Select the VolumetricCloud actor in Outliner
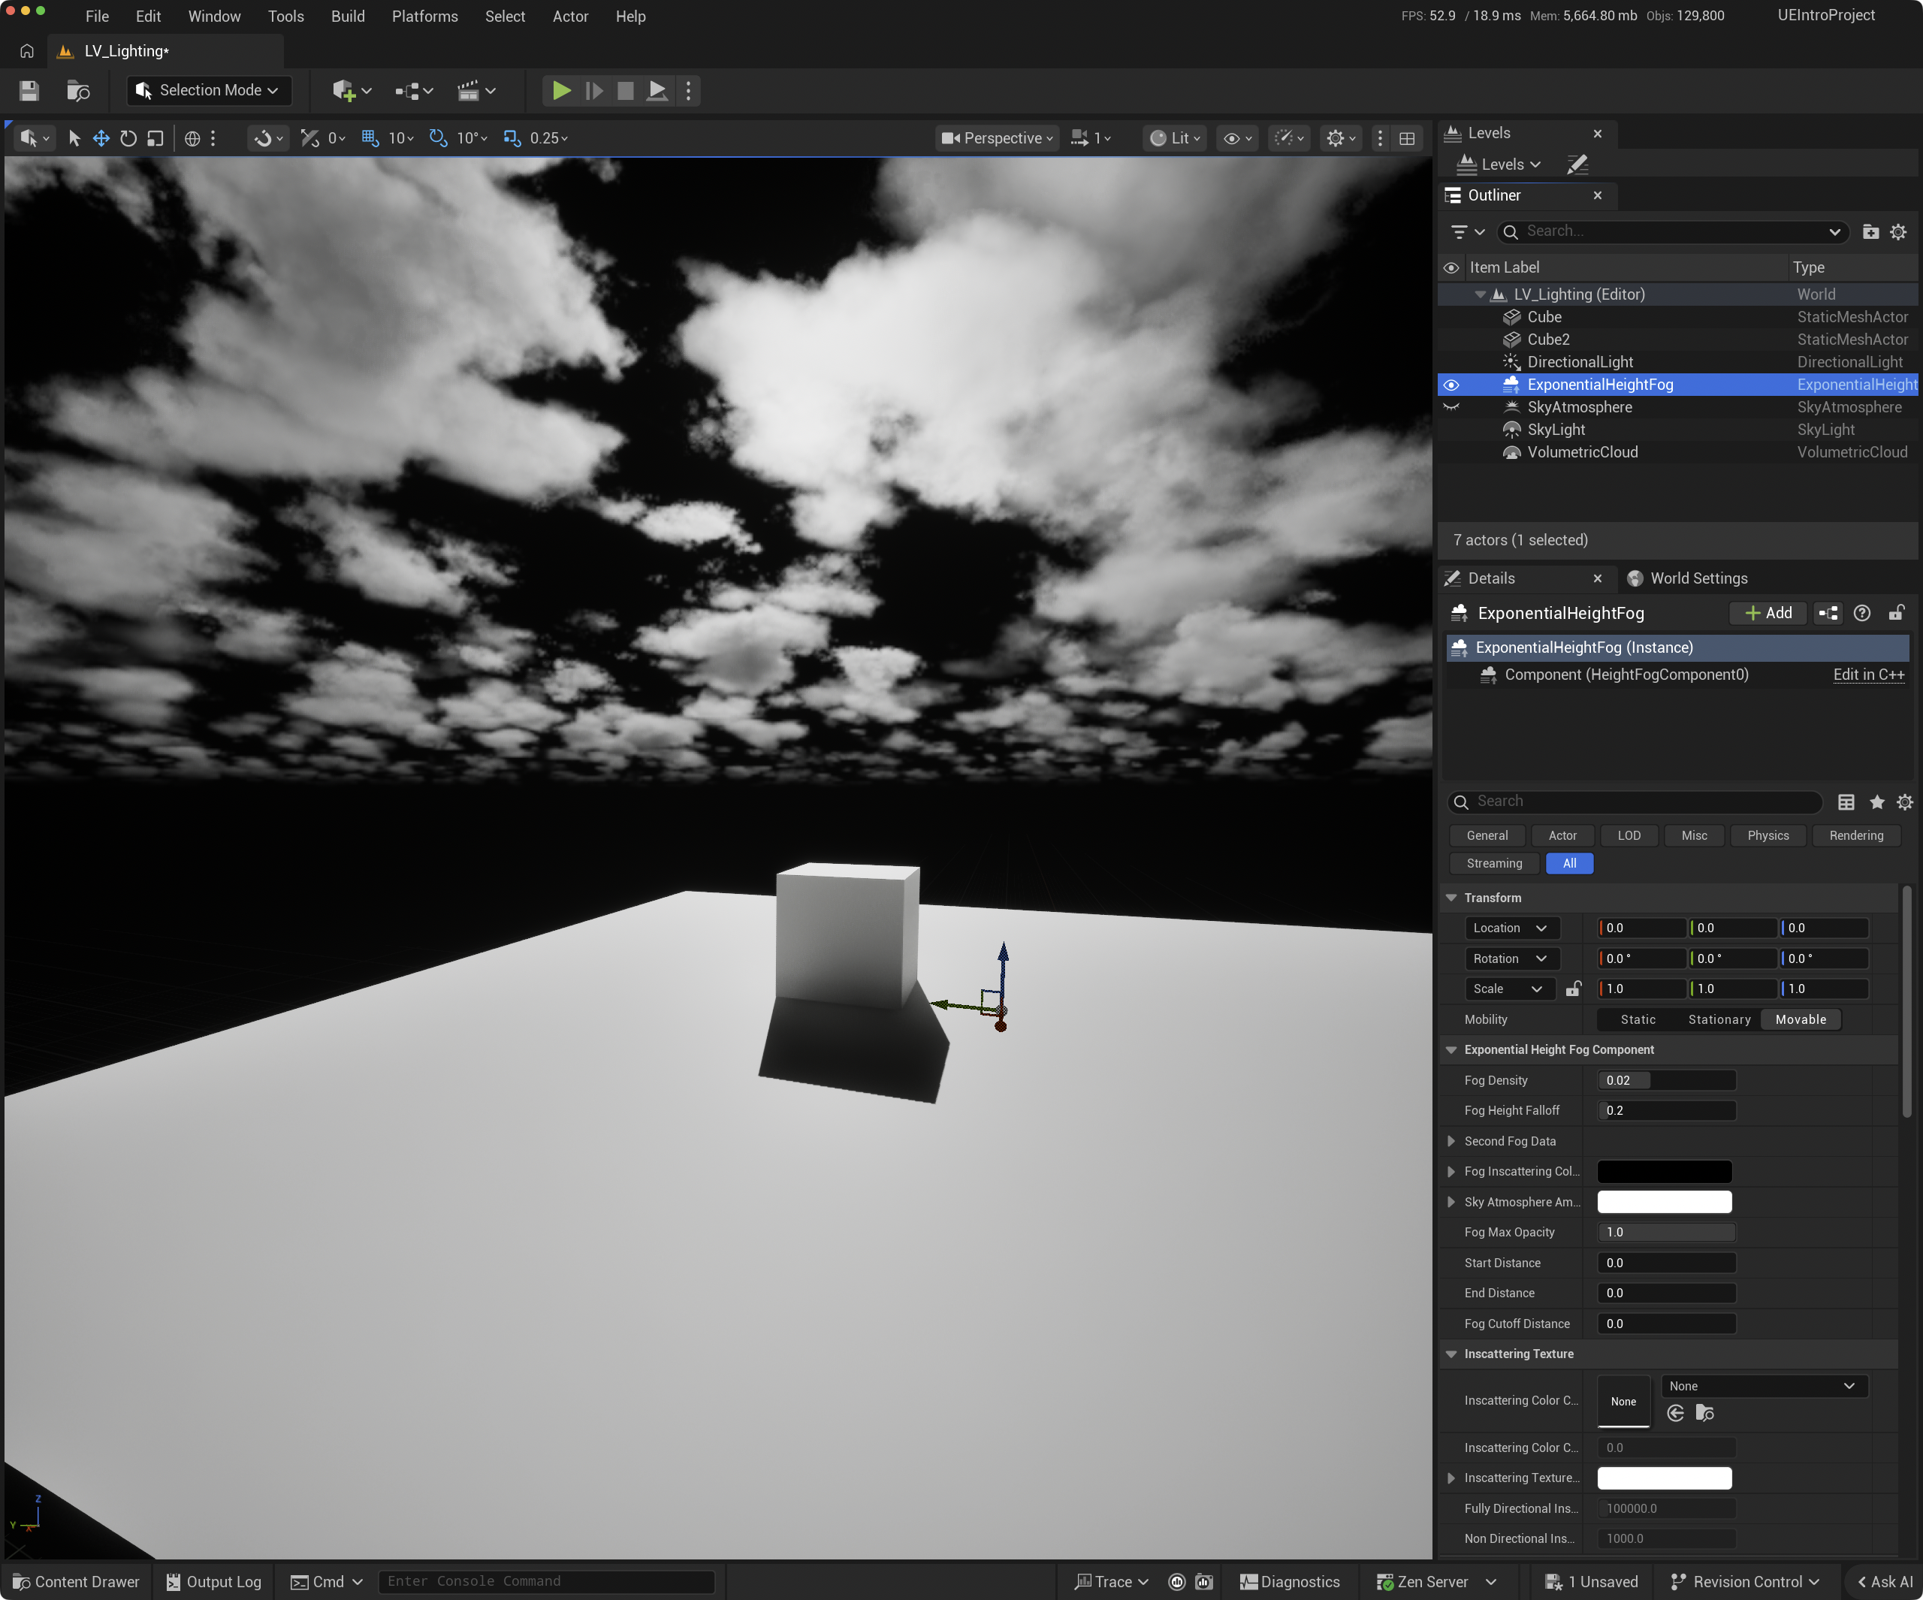 (1583, 452)
